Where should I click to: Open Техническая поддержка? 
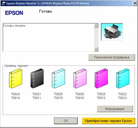tap(111, 57)
